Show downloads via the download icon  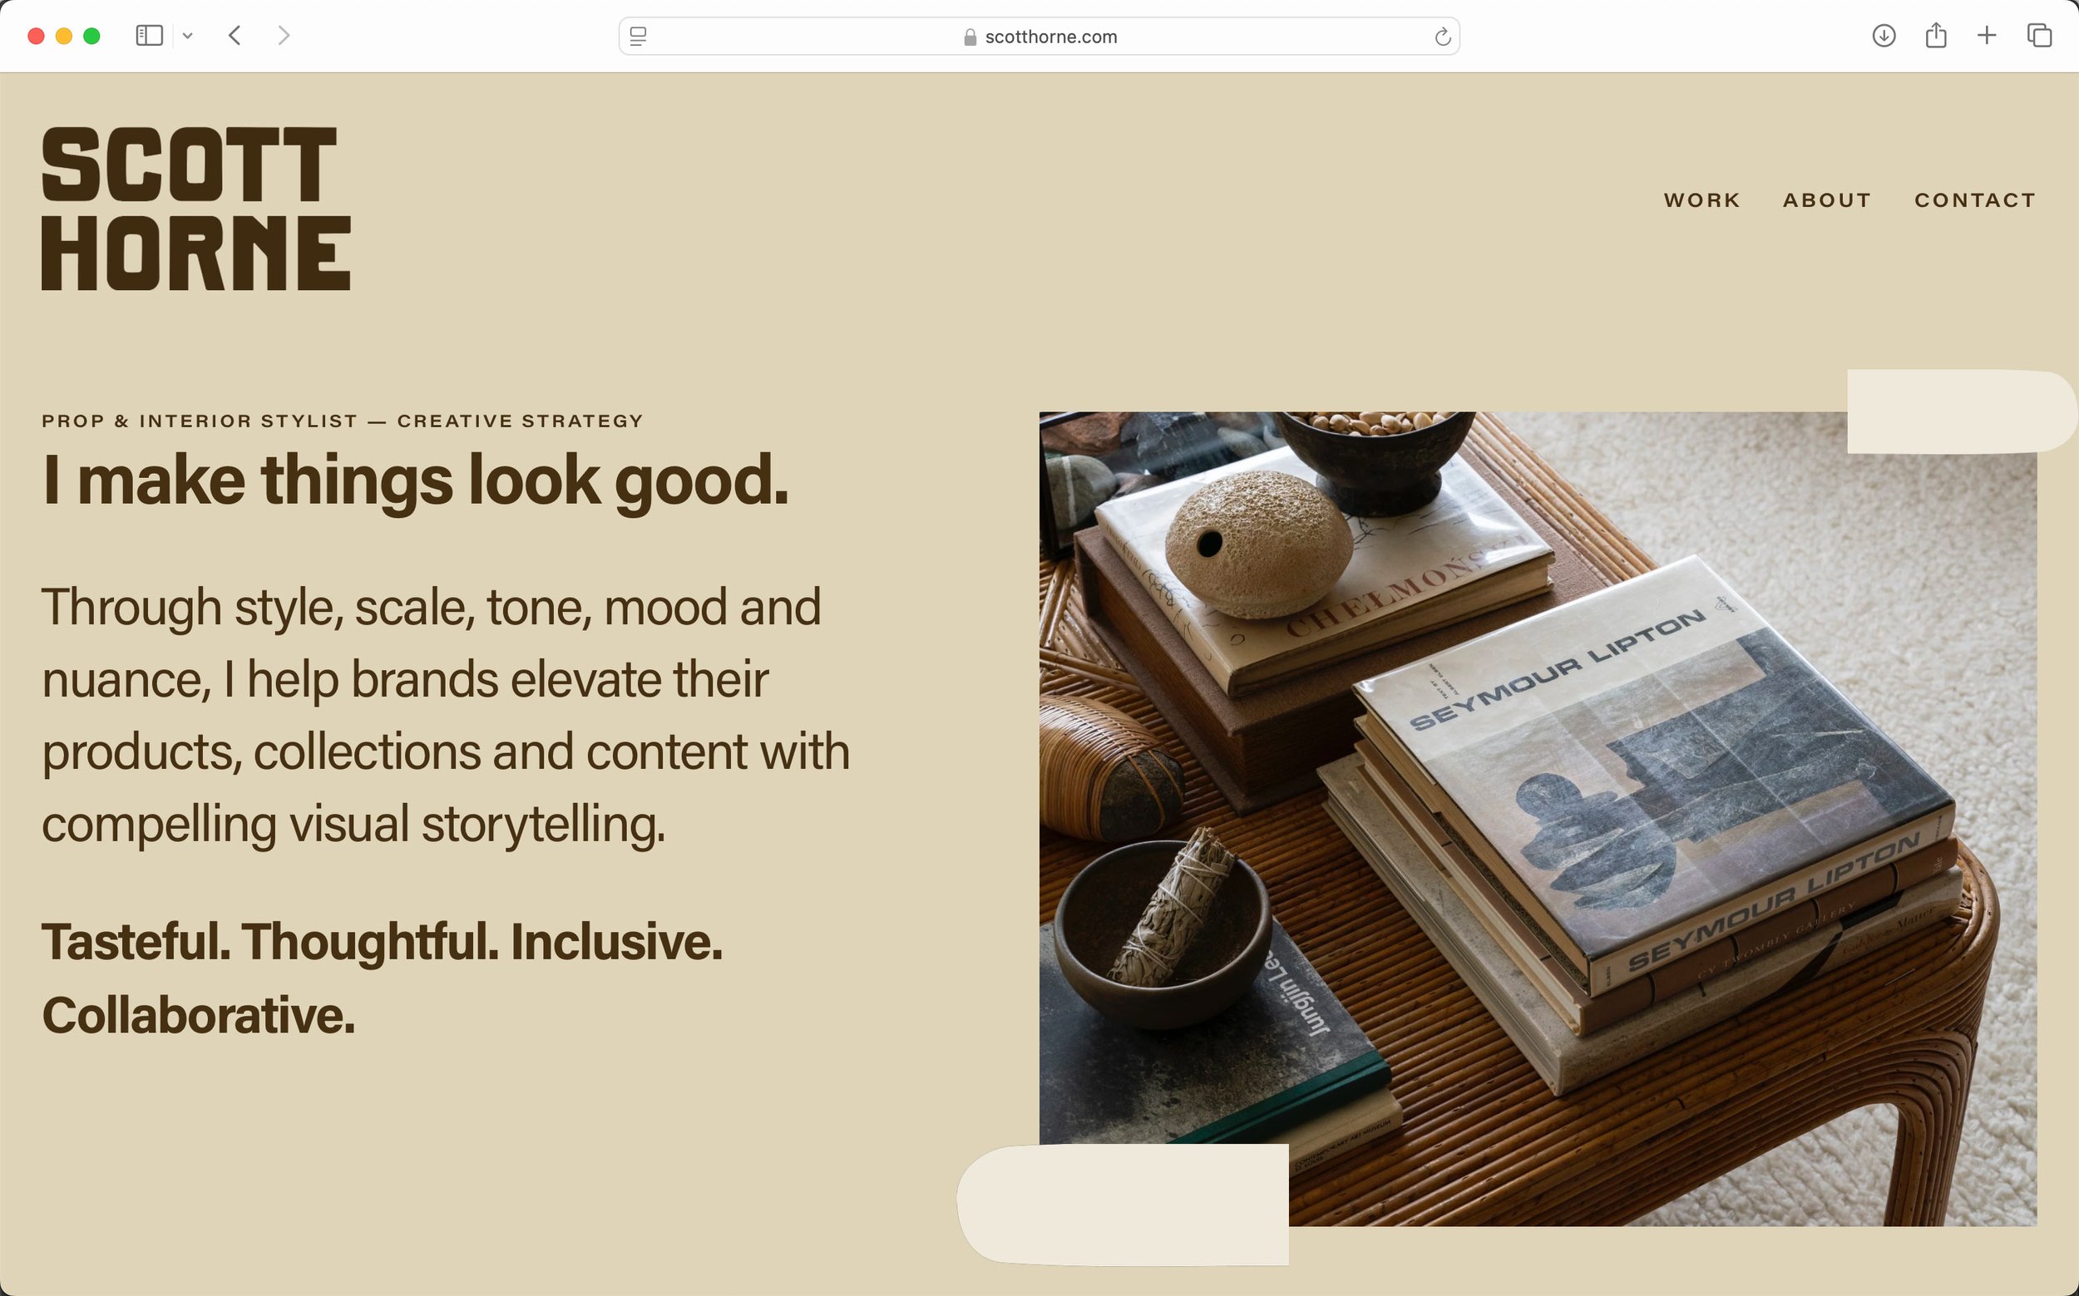[1884, 36]
